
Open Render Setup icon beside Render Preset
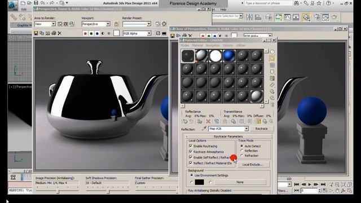coord(158,24)
